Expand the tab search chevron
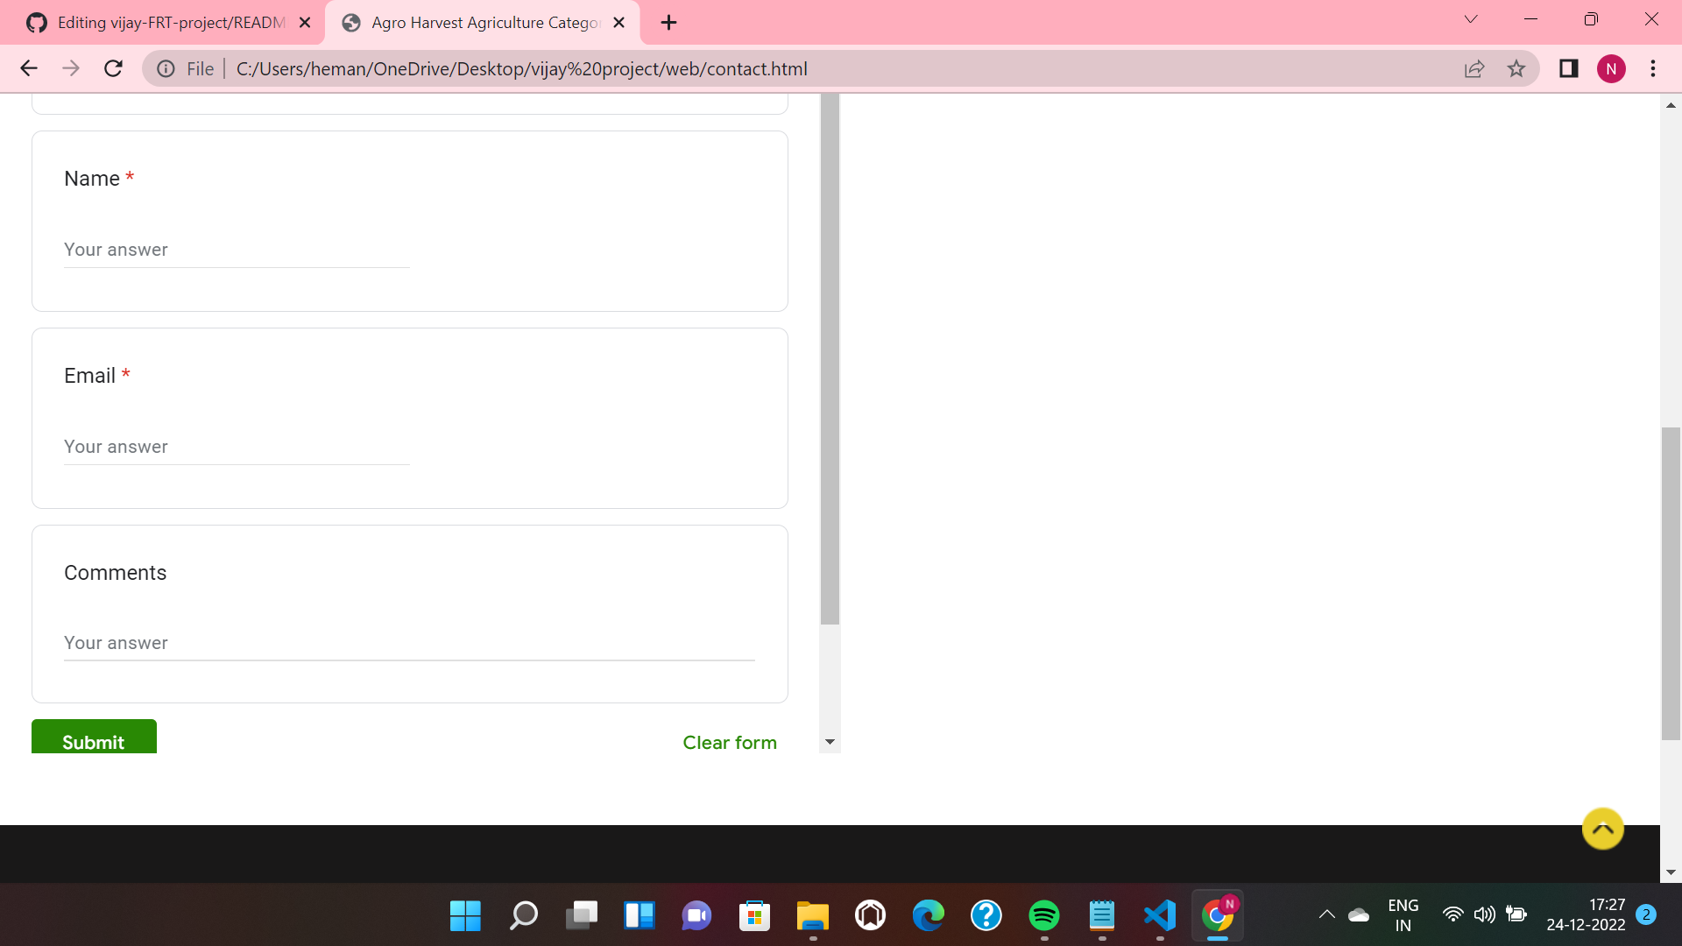The image size is (1682, 946). (x=1471, y=19)
